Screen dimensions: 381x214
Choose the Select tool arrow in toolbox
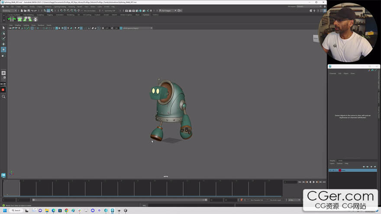click(3, 28)
